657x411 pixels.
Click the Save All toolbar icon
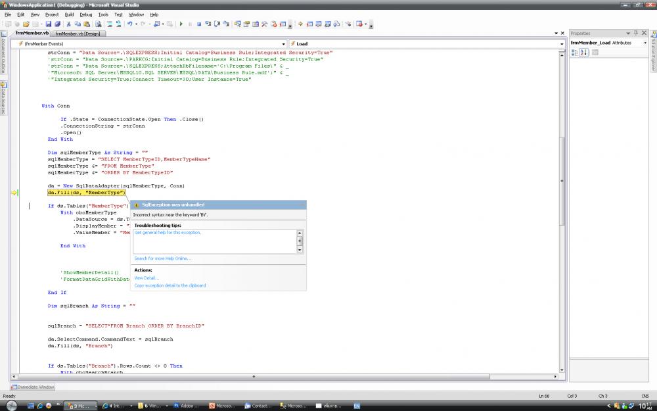tap(57, 24)
